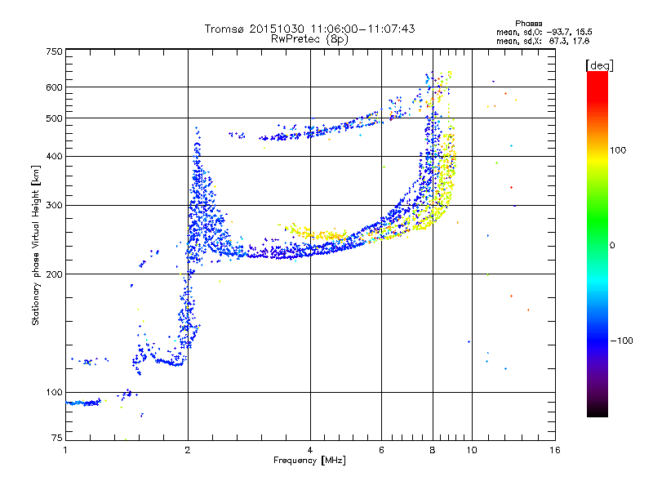Click the x-axis tick label '1'
The image size is (653, 490).
(65, 450)
